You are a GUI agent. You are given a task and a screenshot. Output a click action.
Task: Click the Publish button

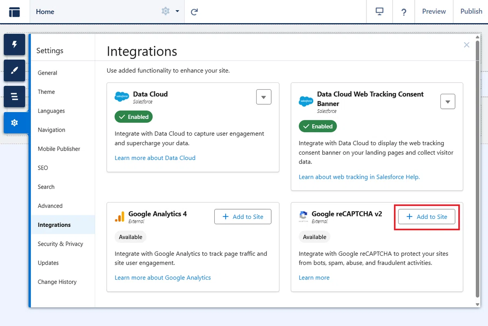tap(471, 11)
